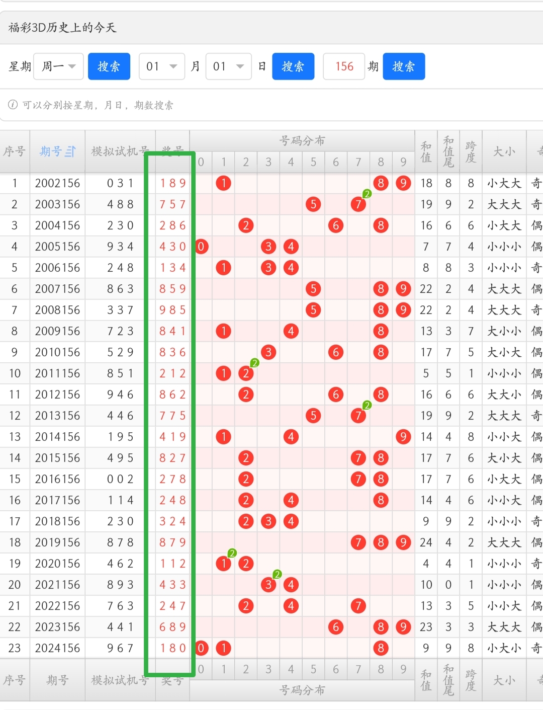Click digit 9 in the bottom 号码分布 footer
This screenshot has width=543, height=710.
pos(403,669)
